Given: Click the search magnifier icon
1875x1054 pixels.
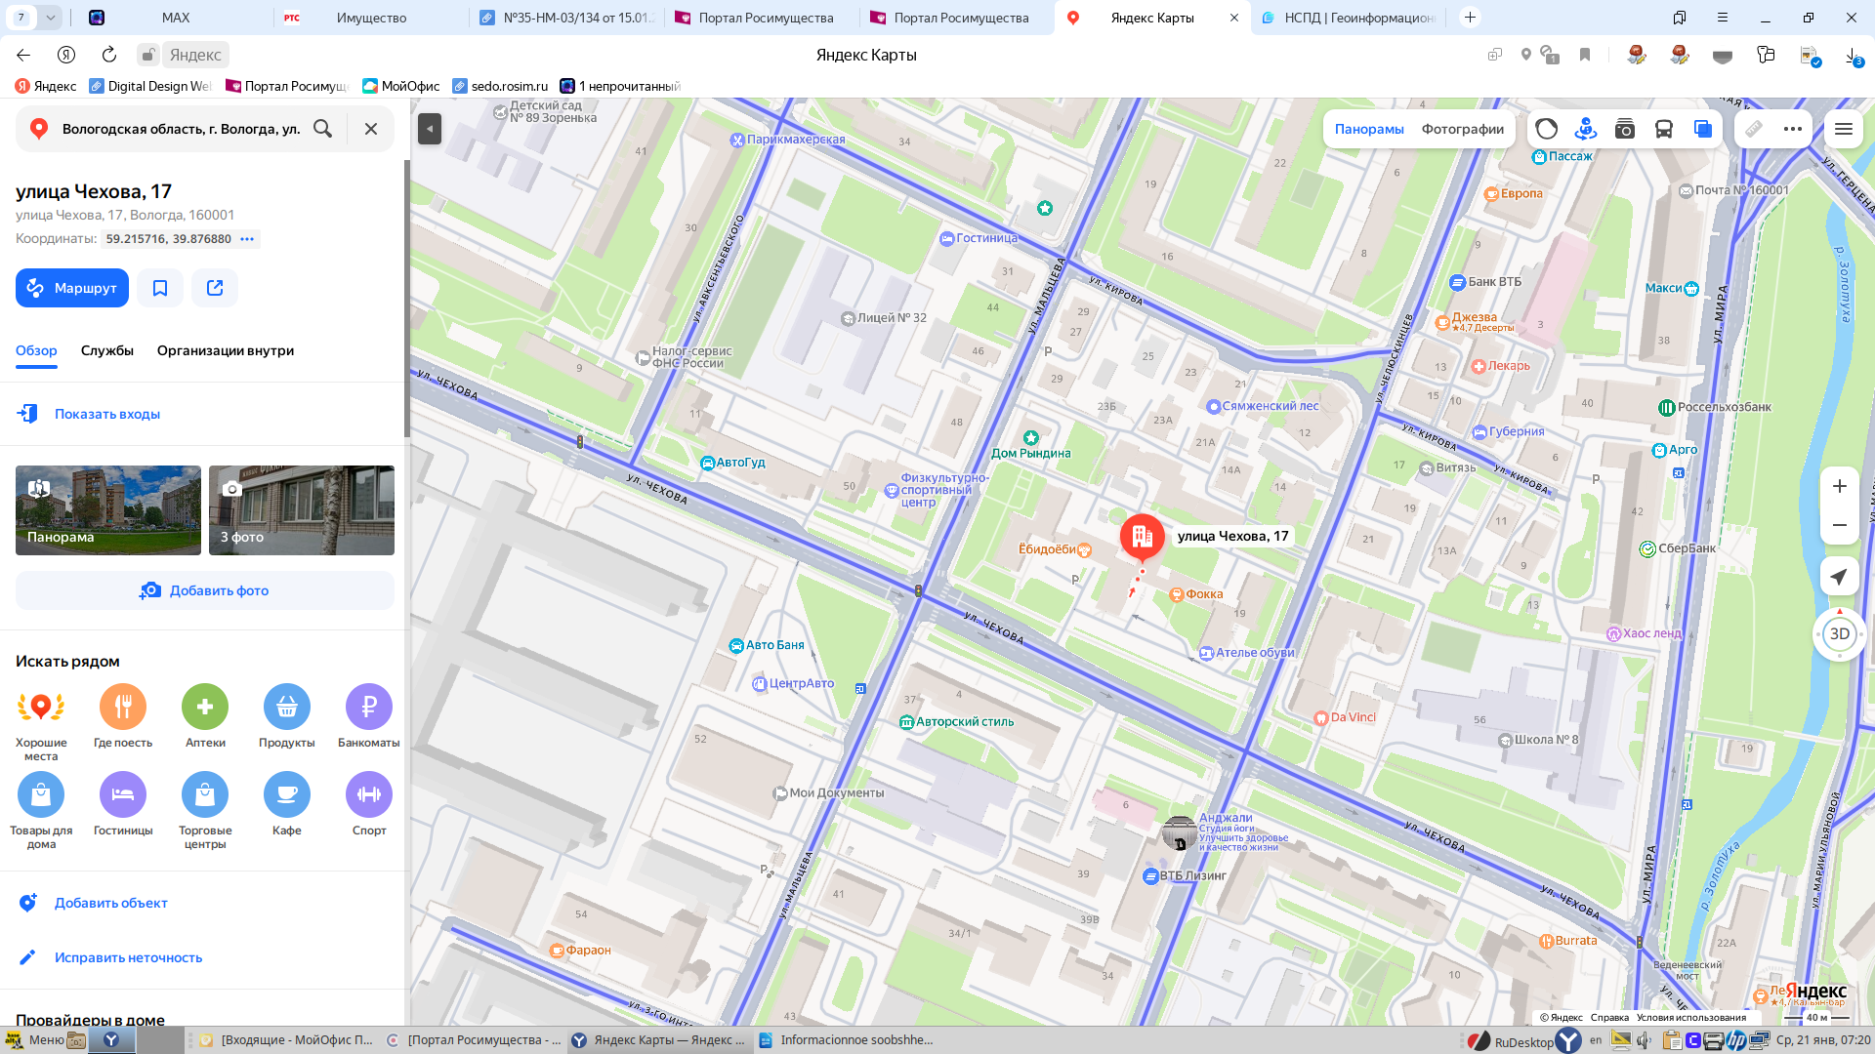Looking at the screenshot, I should [322, 129].
